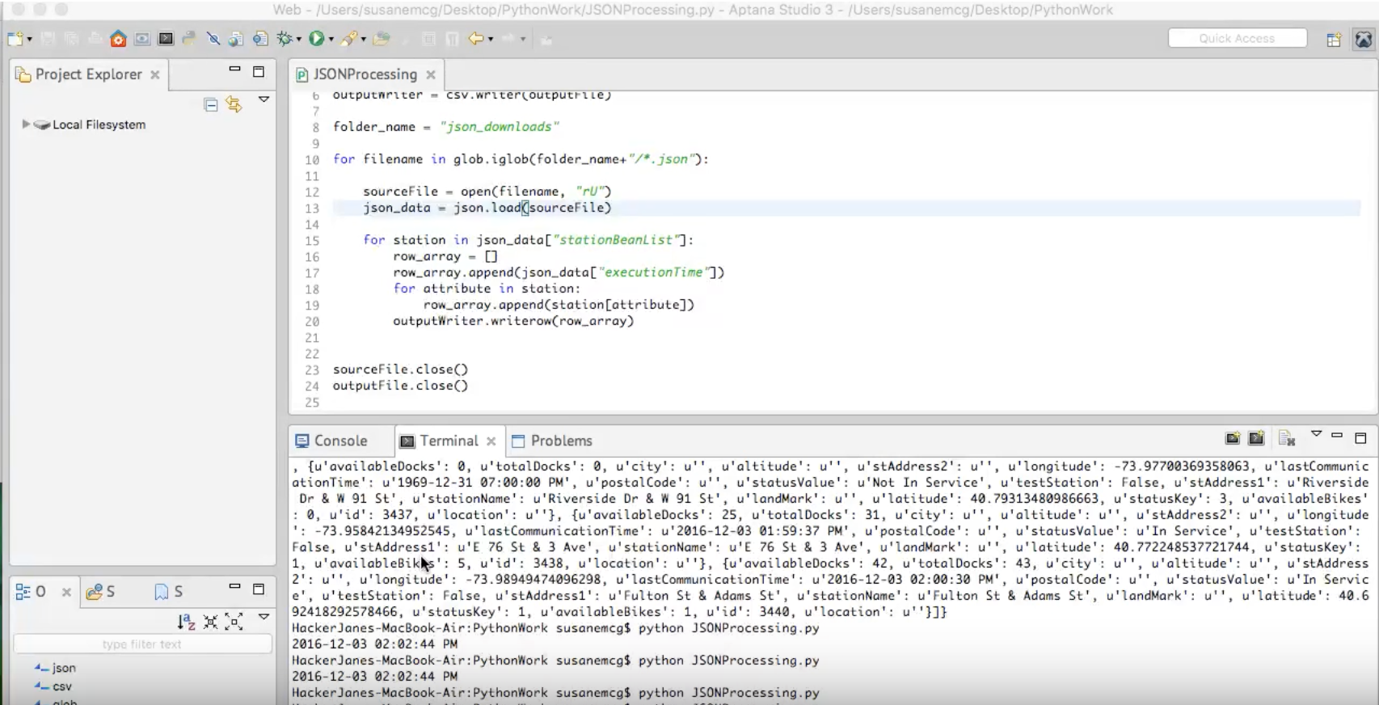Click Expand All in Outline panel

[234, 622]
